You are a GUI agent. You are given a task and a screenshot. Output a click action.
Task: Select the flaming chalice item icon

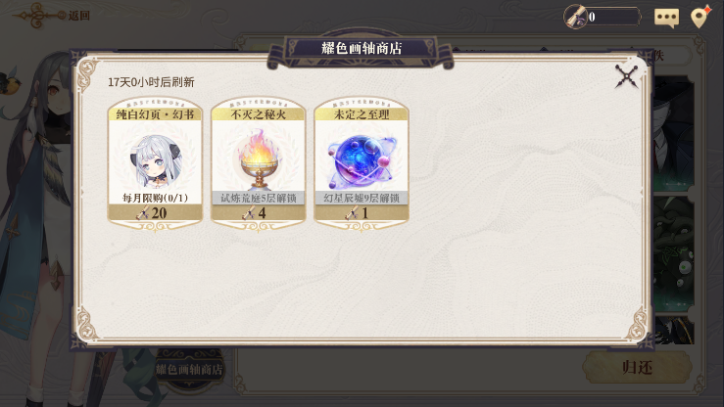point(259,159)
